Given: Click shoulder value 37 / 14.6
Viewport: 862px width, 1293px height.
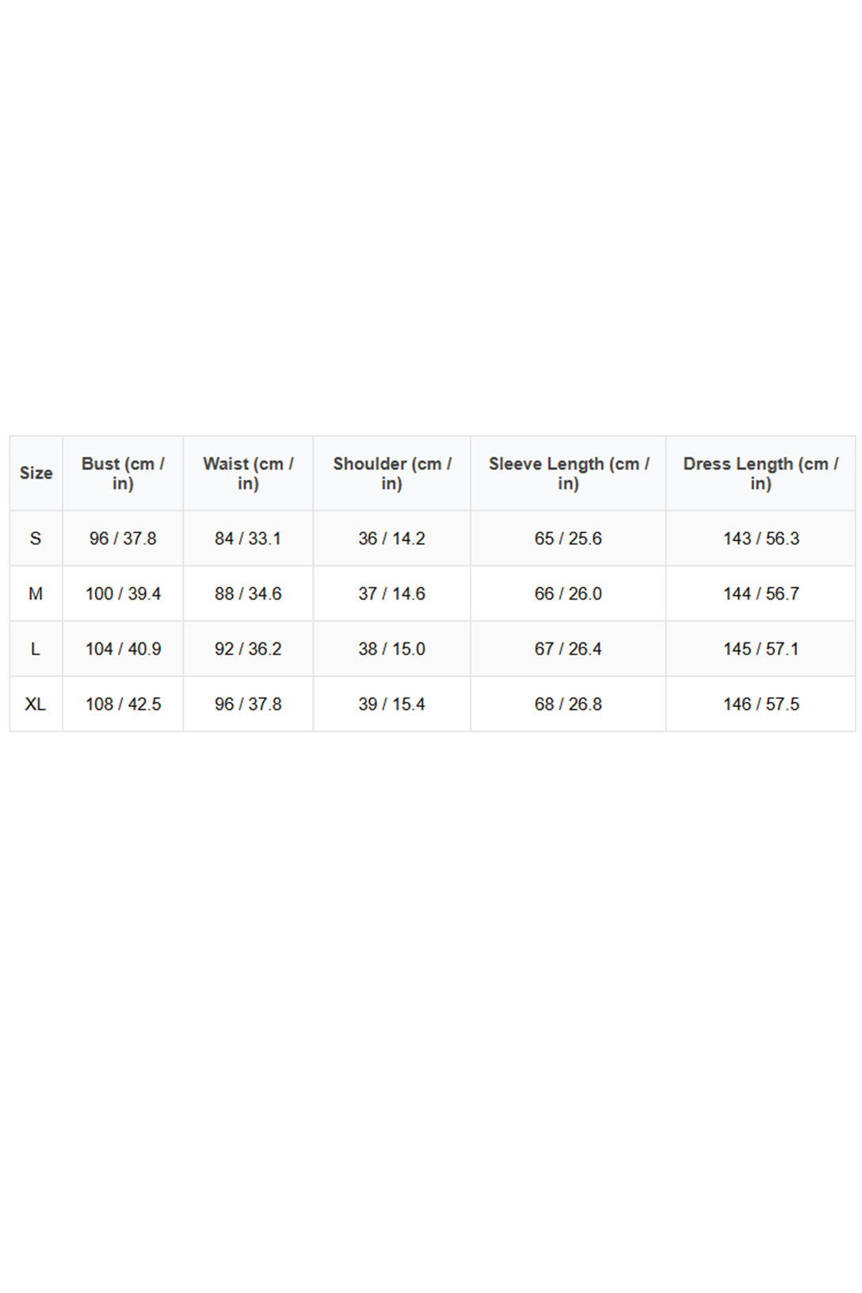Looking at the screenshot, I should [391, 593].
